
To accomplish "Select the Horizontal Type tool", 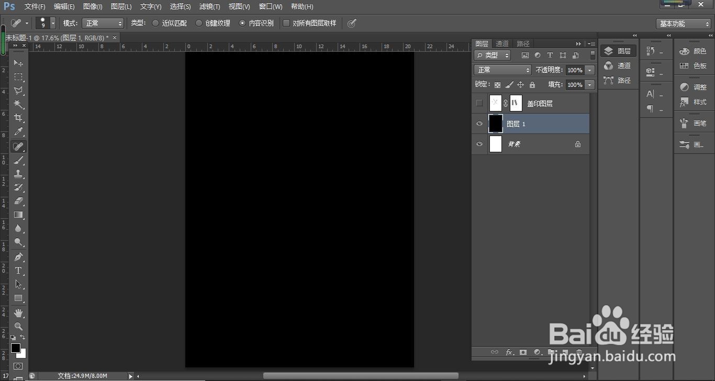I will pos(18,271).
